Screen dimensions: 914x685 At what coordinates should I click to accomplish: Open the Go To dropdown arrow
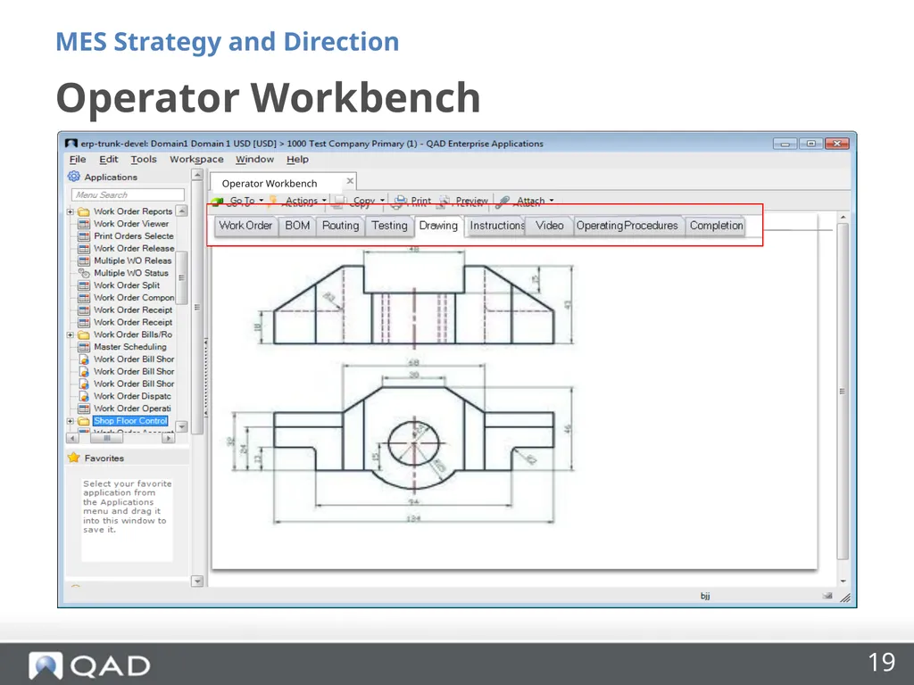pyautogui.click(x=262, y=201)
